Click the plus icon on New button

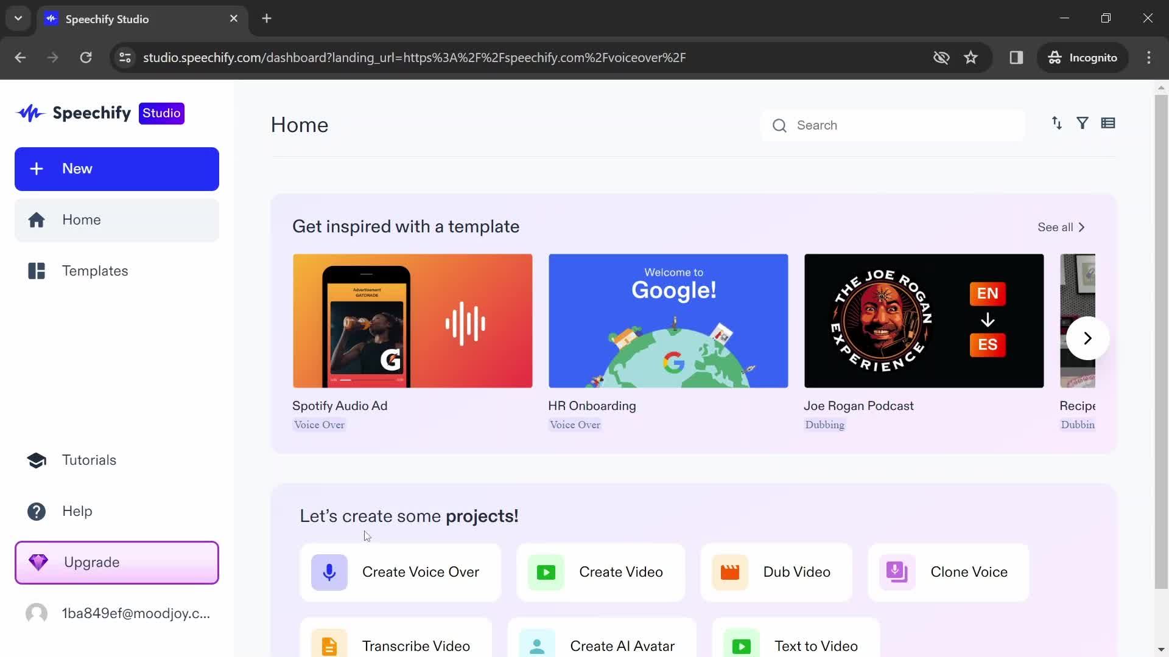click(x=37, y=169)
